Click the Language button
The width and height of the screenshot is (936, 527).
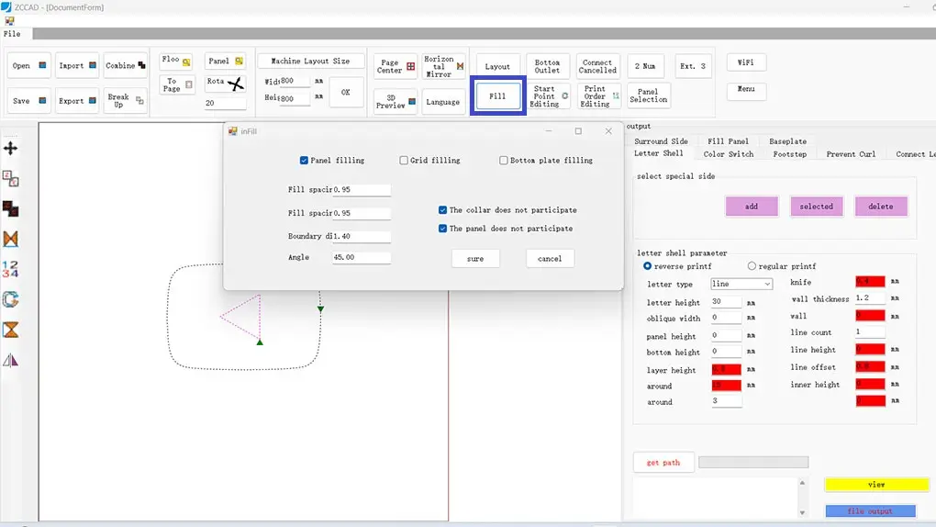click(x=443, y=102)
